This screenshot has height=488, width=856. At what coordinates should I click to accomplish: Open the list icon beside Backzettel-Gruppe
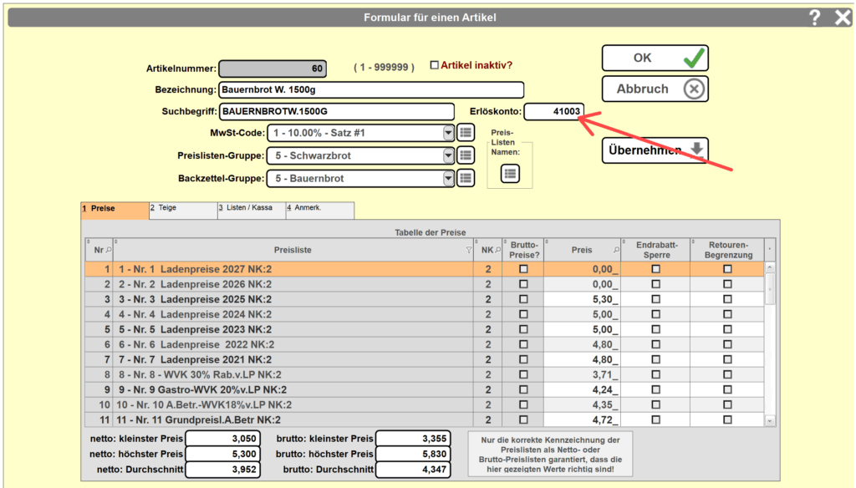click(466, 178)
